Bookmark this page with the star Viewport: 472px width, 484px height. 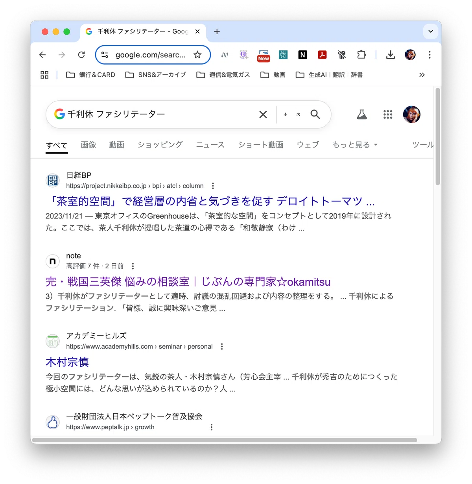(x=197, y=55)
